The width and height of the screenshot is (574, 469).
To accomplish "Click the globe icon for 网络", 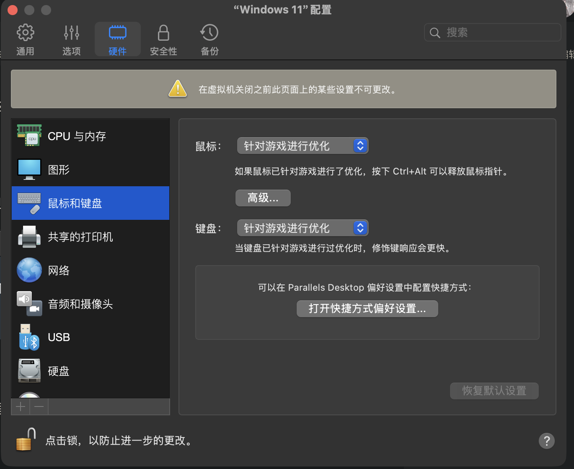I will coord(29,270).
